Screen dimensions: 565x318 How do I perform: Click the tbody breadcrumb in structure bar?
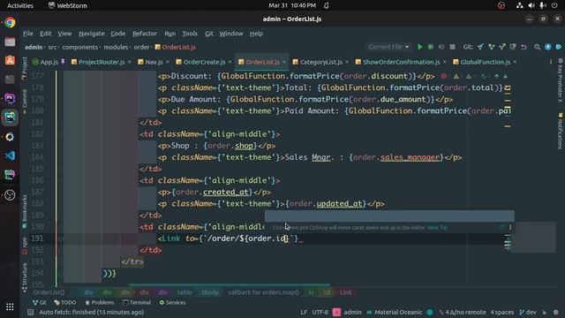click(210, 292)
